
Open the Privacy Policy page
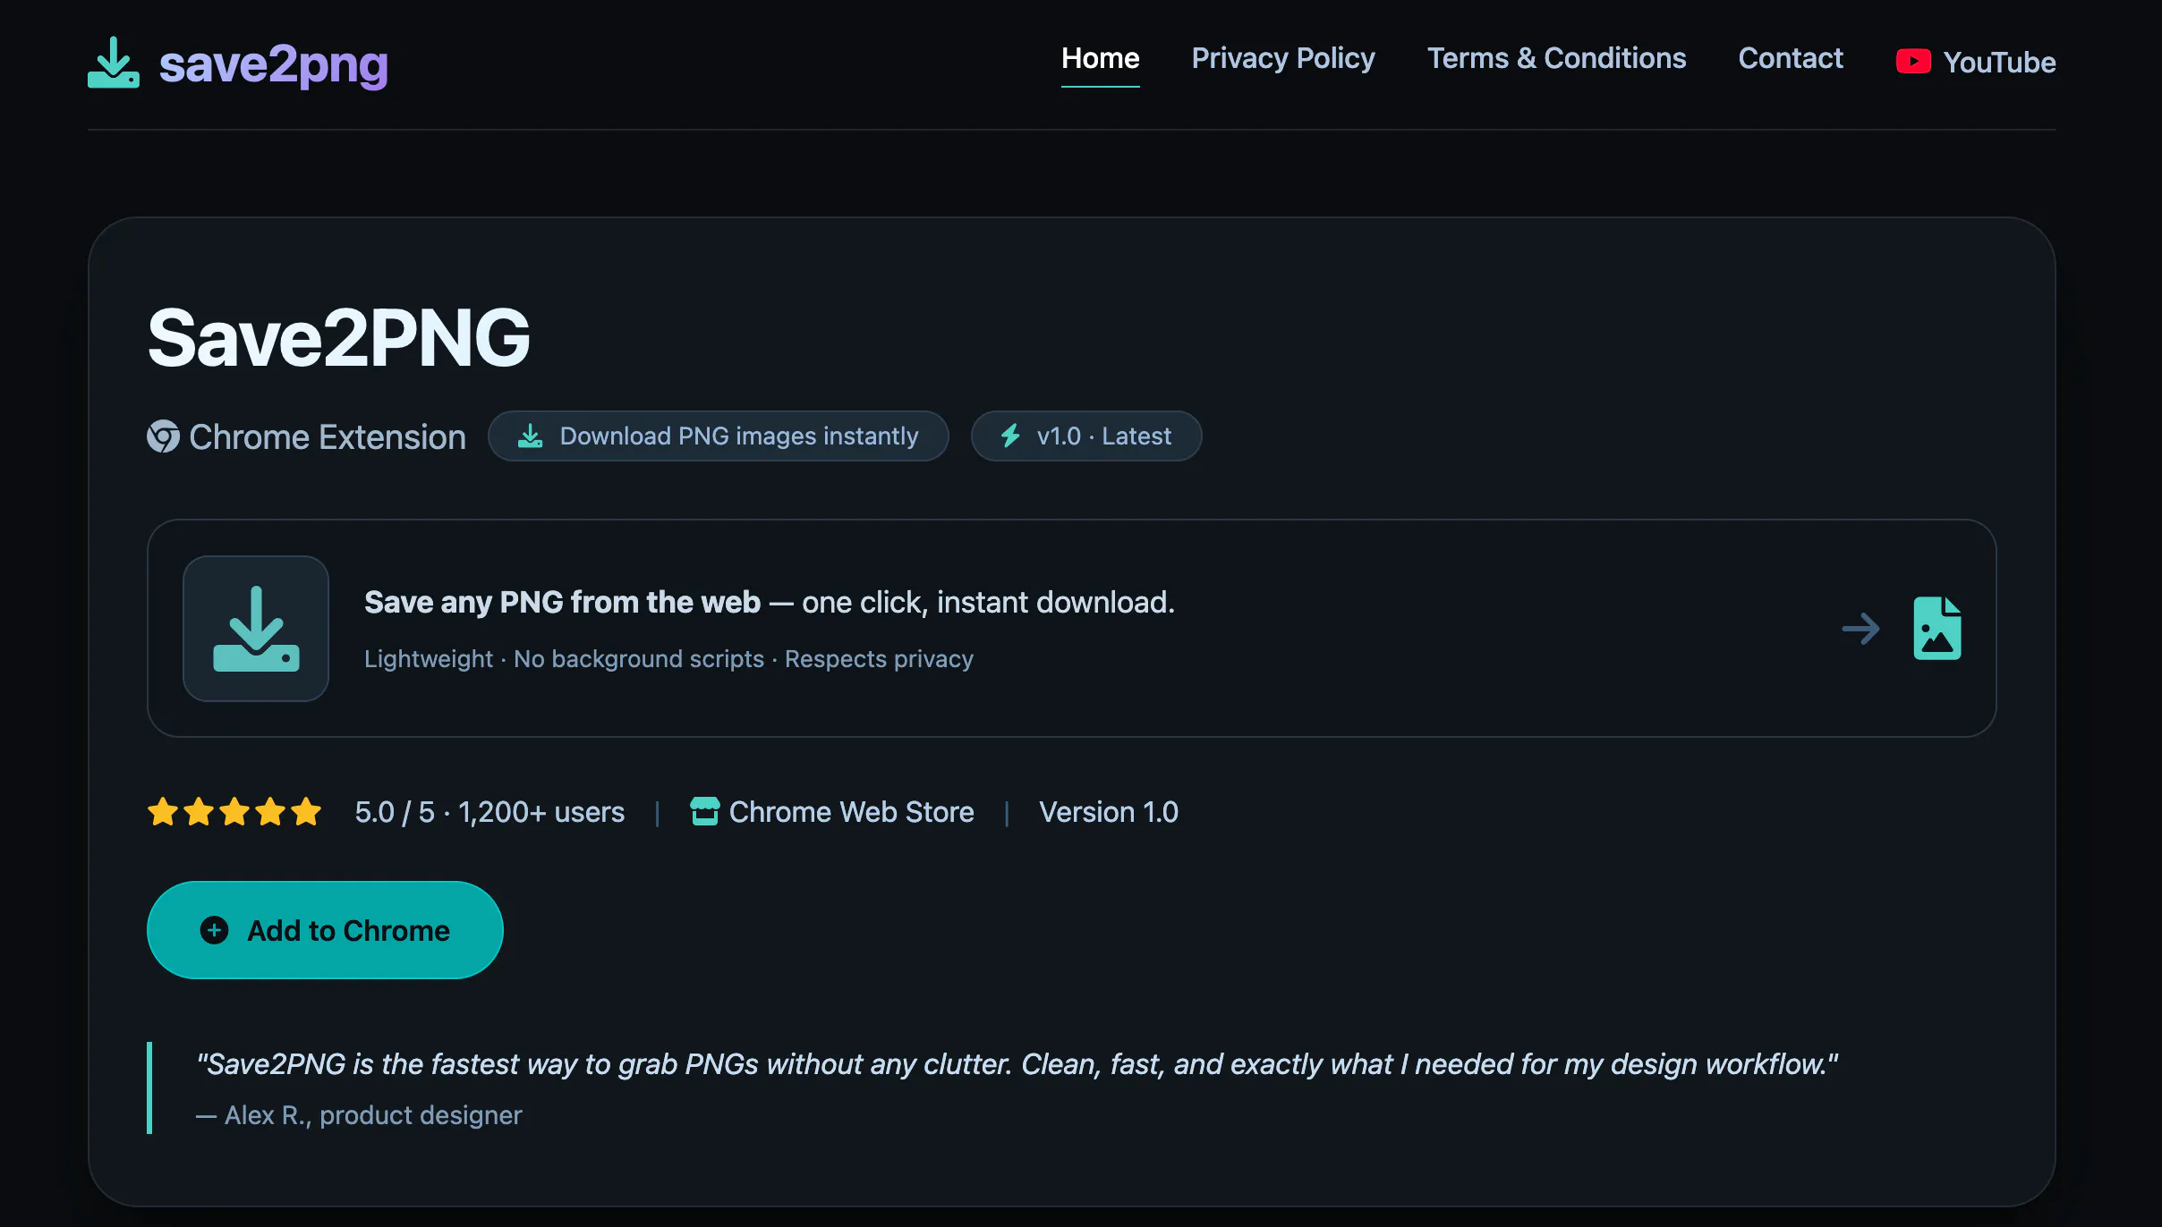[x=1282, y=58]
